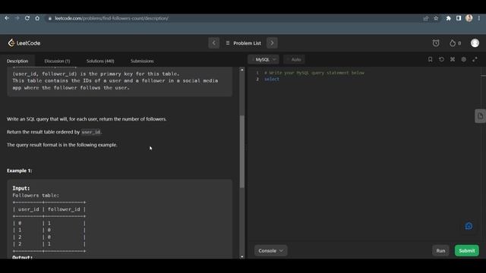486x273 pixels.
Task: Click the 'Input:' label
Action: coord(21,188)
